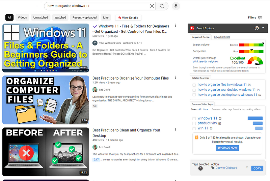The image size is (270, 181).
Task: Switch to the Keyword Score tab
Action: (x=200, y=37)
